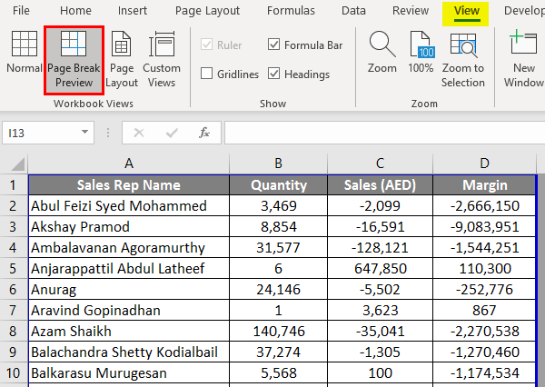This screenshot has width=545, height=387.
Task: Click the insert function fx icon
Action: coord(204,133)
